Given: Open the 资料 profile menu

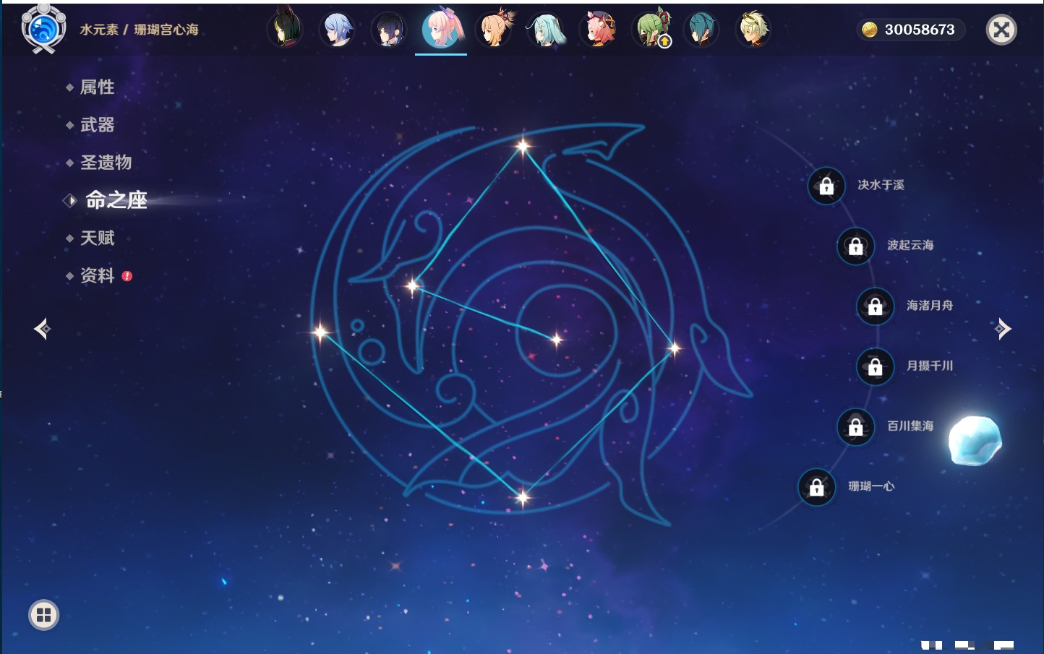Looking at the screenshot, I should pos(97,275).
